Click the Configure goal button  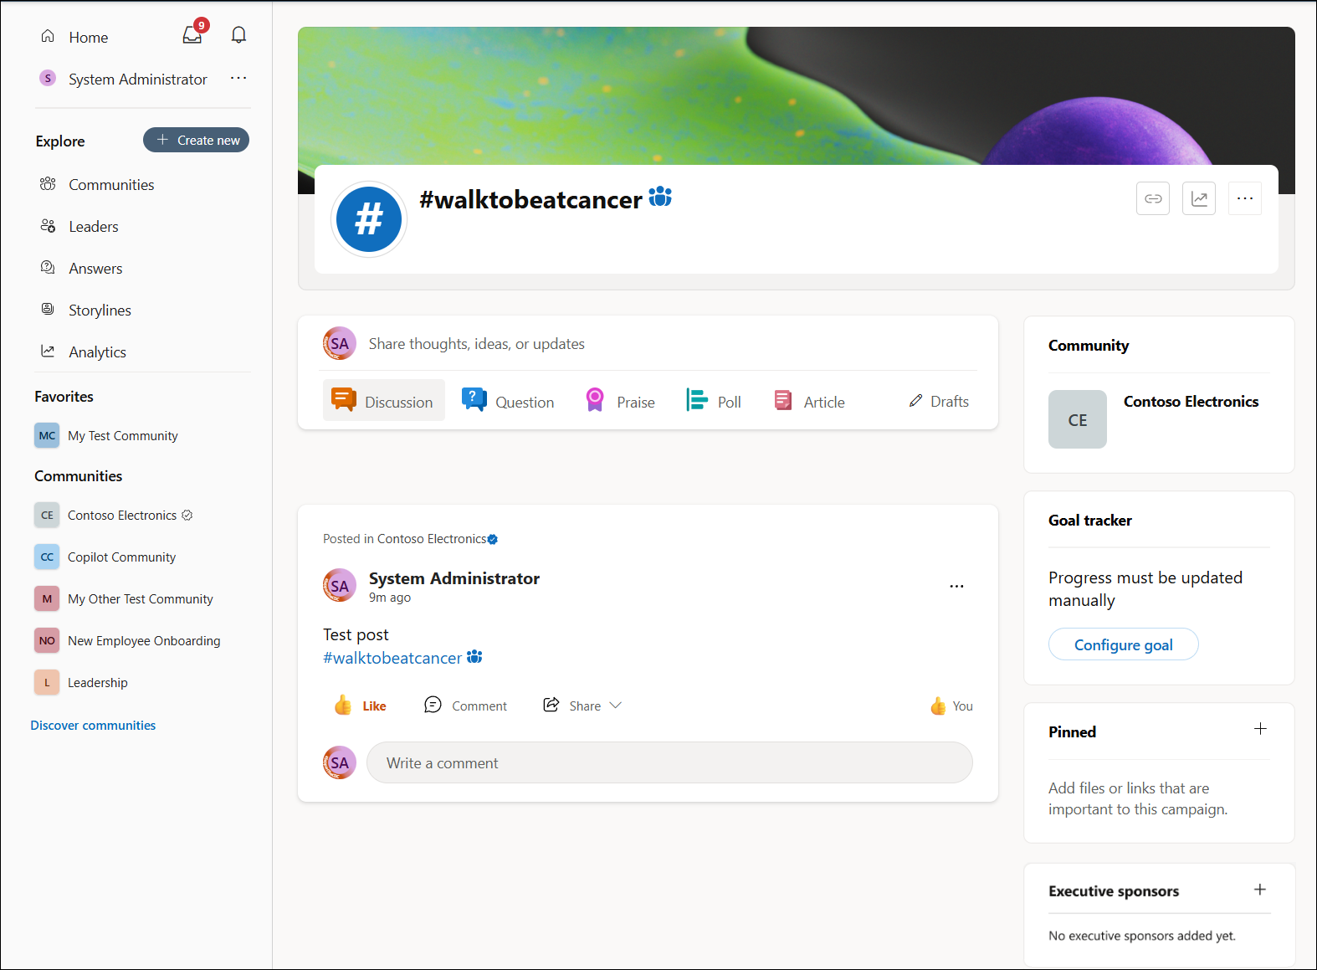pos(1123,644)
